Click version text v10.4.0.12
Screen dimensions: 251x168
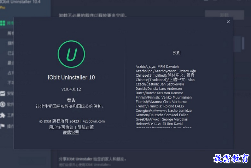(71, 89)
